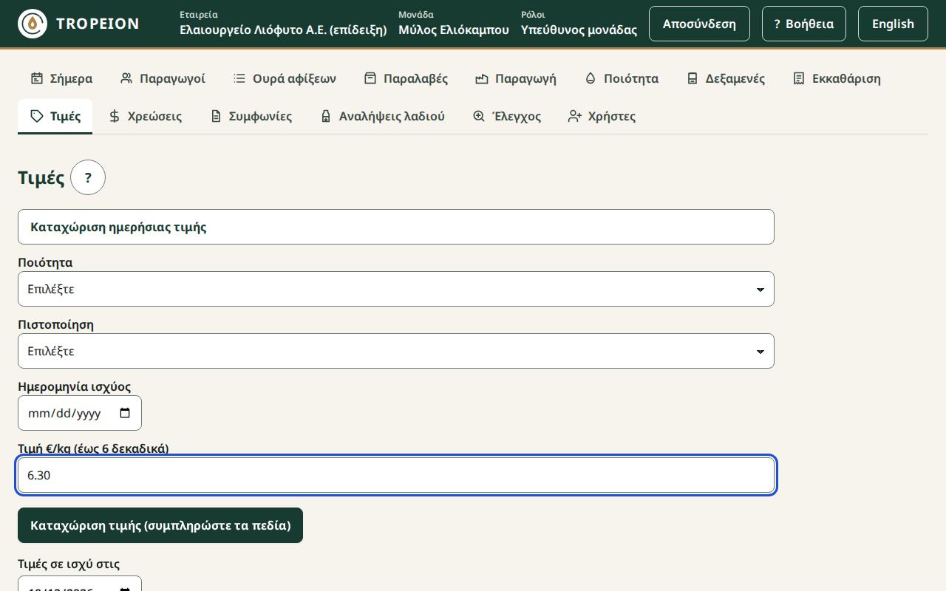Open the Αναλήψεις λαδιού tab
The width and height of the screenshot is (946, 591).
[x=382, y=116]
